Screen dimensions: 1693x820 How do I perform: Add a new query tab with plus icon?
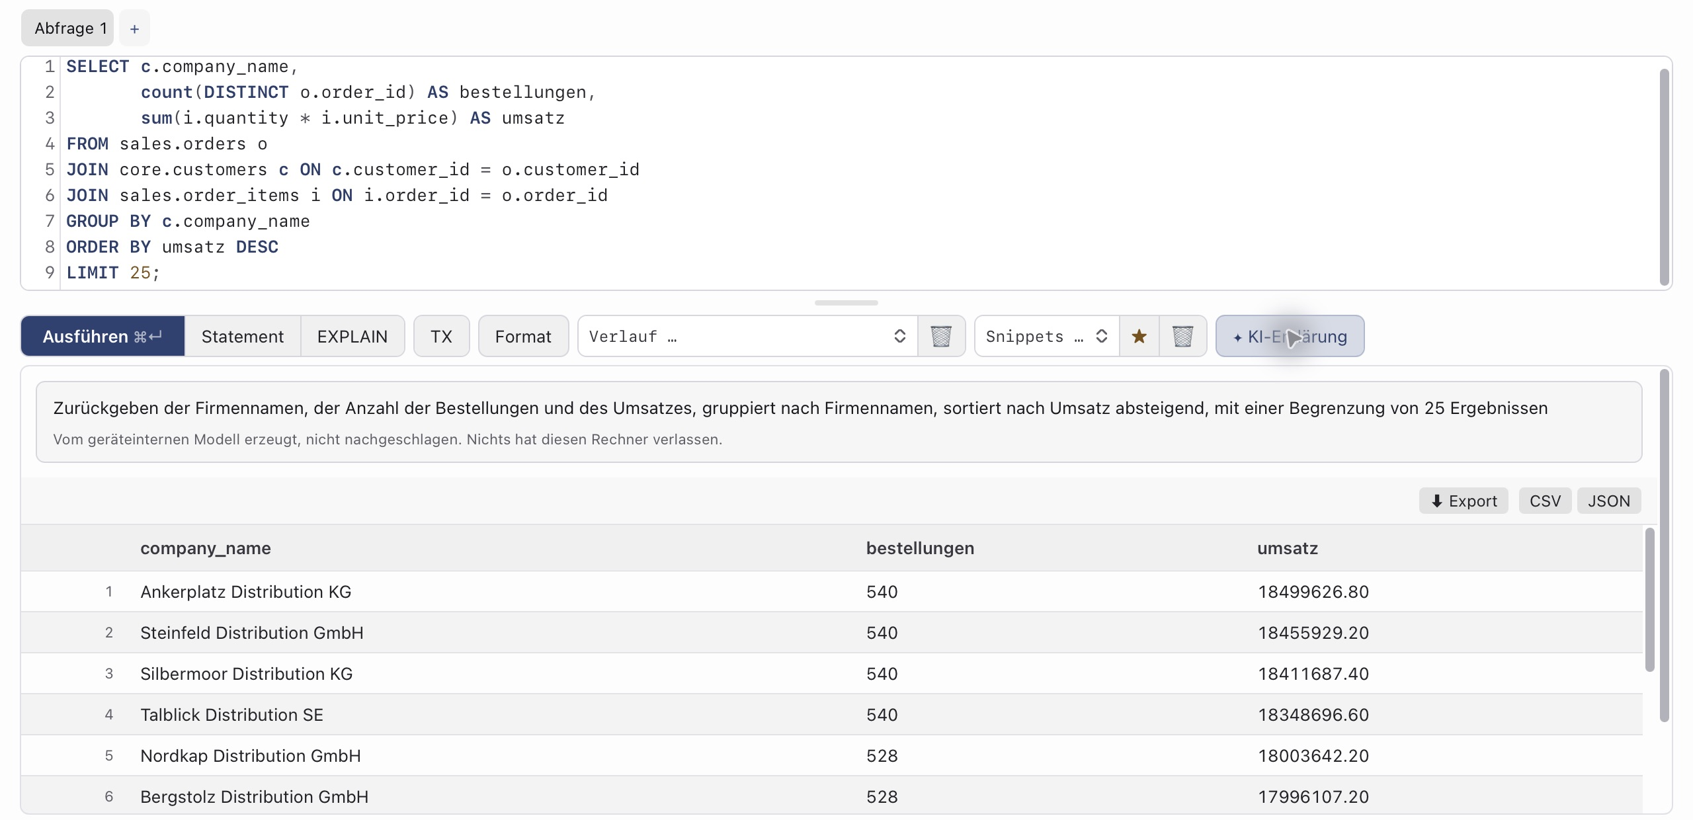(134, 28)
